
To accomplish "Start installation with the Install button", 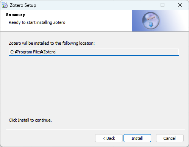I will [137, 138].
